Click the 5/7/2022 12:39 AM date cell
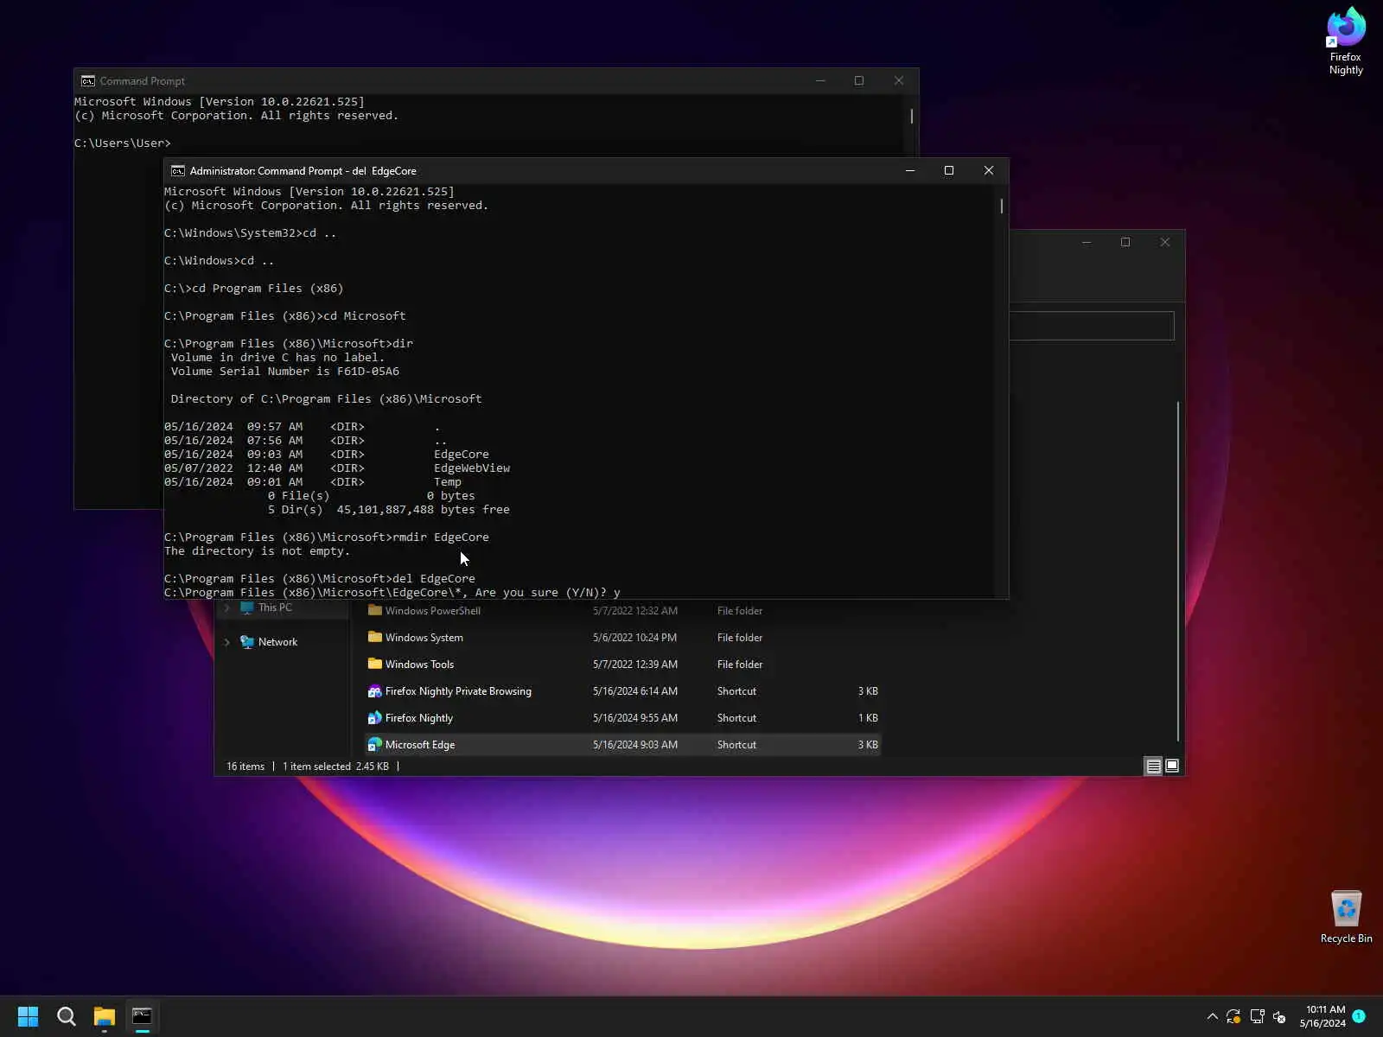Viewport: 1383px width, 1037px height. coord(635,665)
